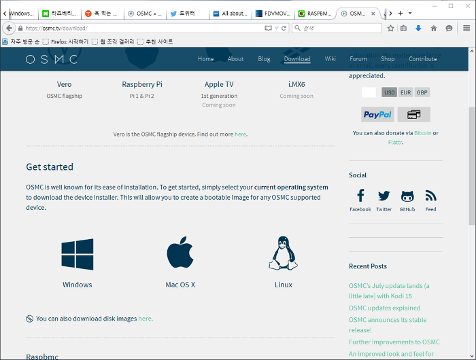This screenshot has height=360, width=476.
Task: Open the Twitter social icon
Action: (x=384, y=196)
